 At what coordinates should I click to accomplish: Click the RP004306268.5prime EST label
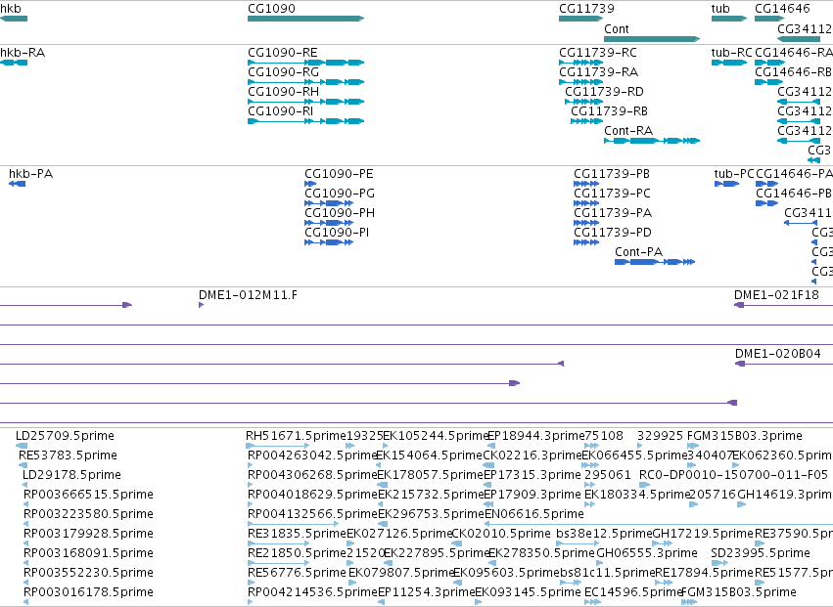(x=312, y=475)
